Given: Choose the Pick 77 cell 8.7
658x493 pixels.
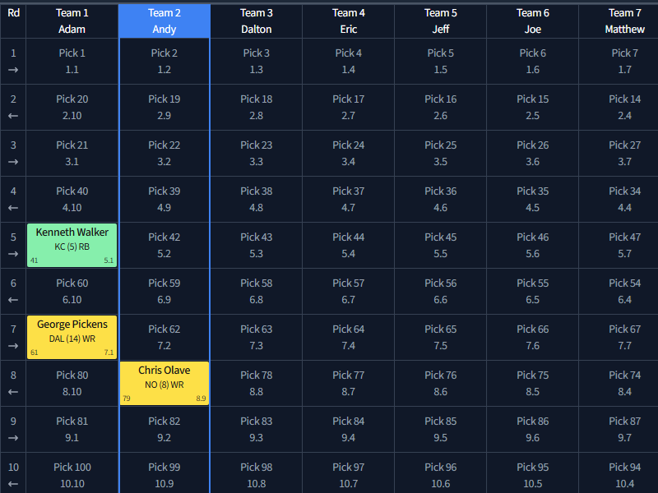Looking at the screenshot, I should coord(348,383).
